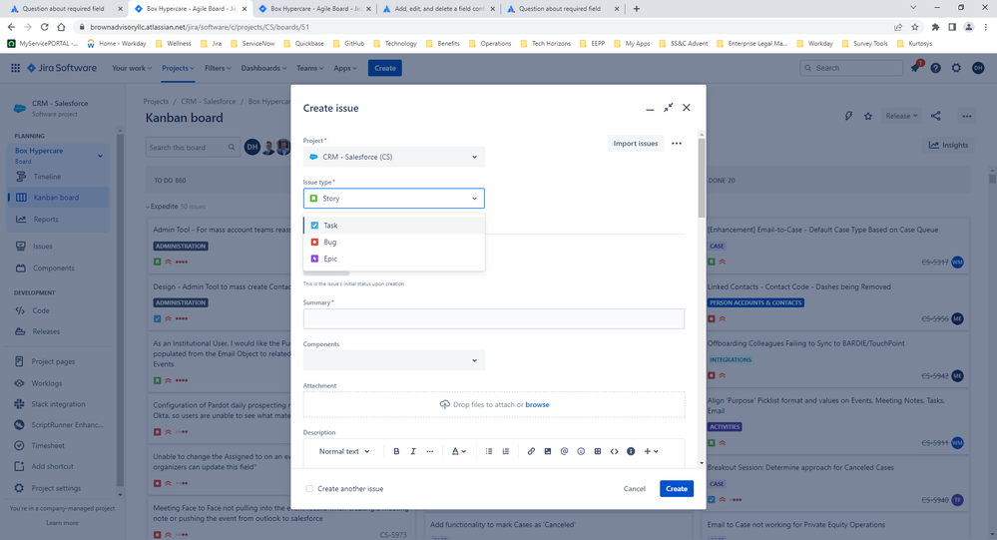This screenshot has height=540, width=997.
Task: Open new browser tab
Action: (637, 8)
